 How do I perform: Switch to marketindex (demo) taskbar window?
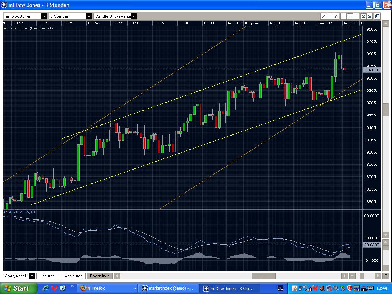click(x=168, y=288)
